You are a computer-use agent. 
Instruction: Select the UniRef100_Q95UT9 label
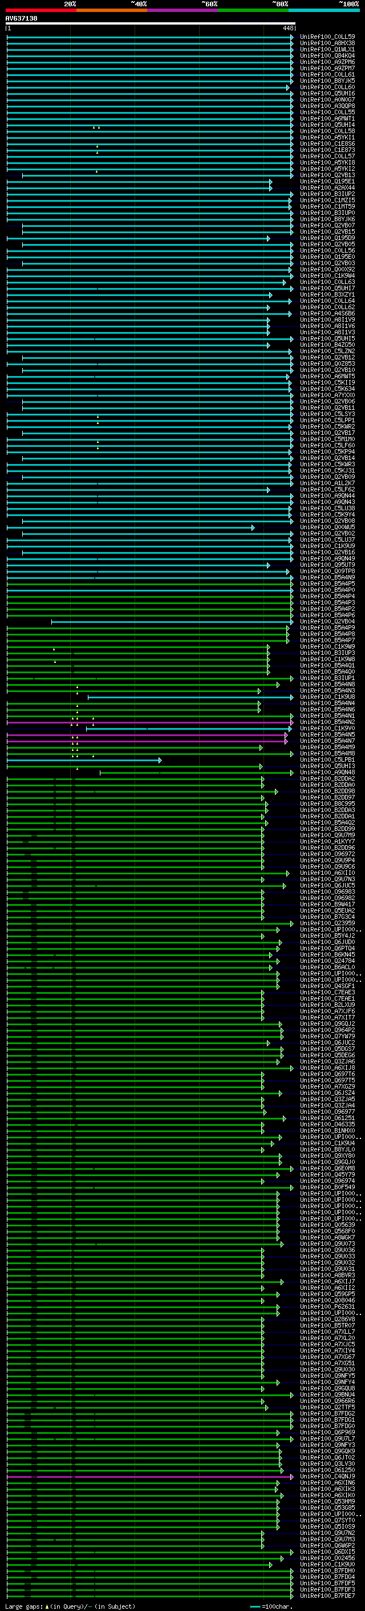327,565
